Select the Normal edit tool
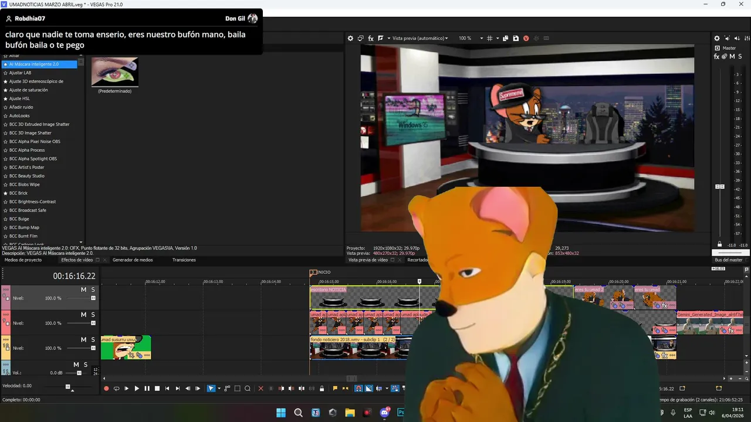 [211, 388]
